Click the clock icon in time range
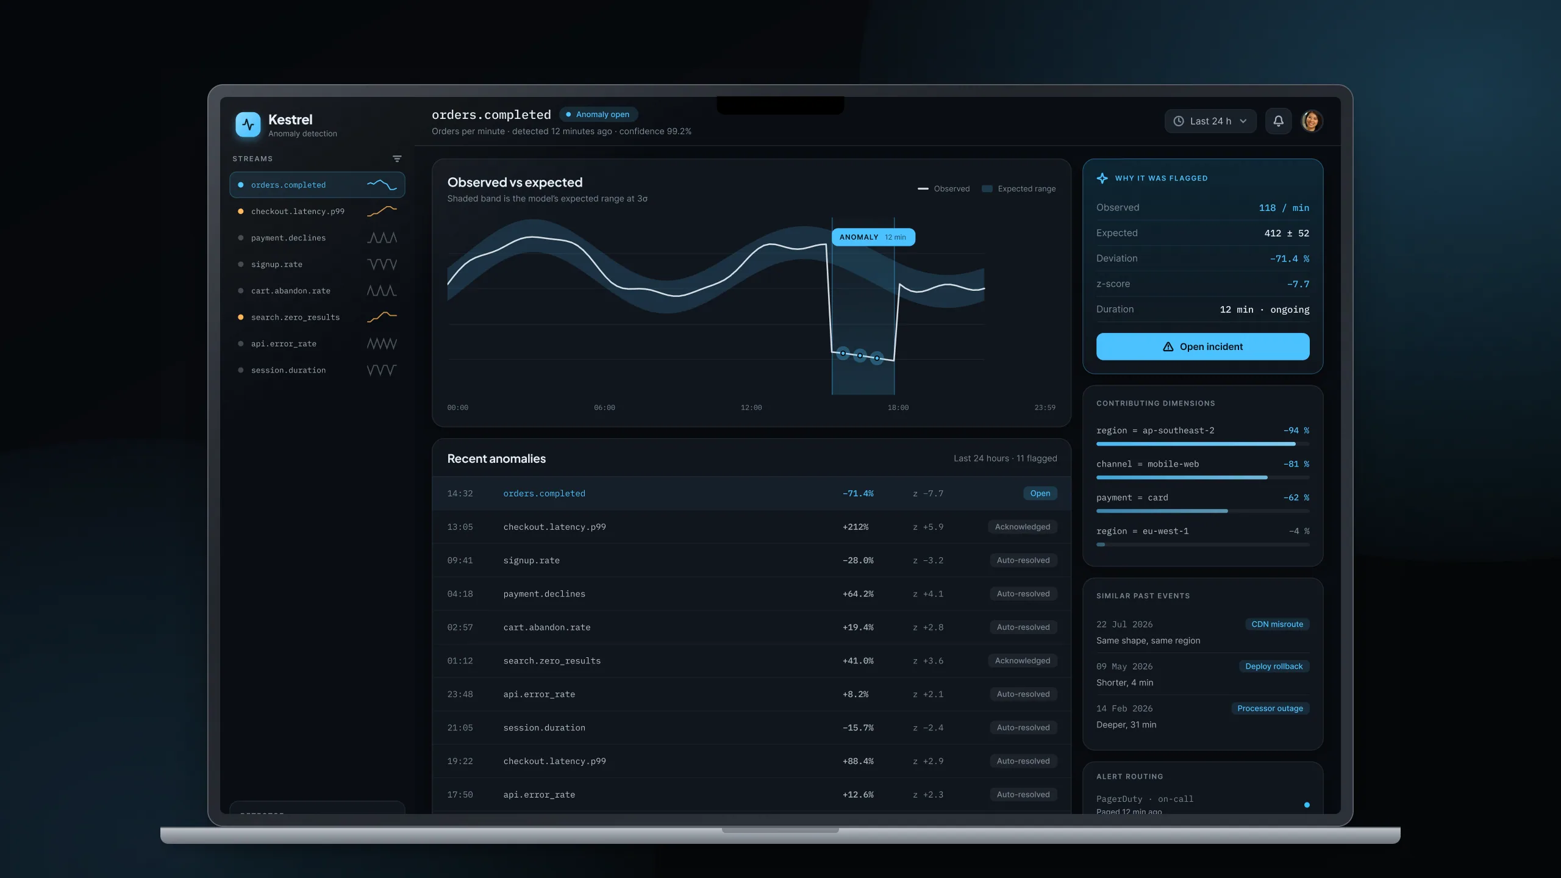Image resolution: width=1561 pixels, height=878 pixels. point(1179,121)
